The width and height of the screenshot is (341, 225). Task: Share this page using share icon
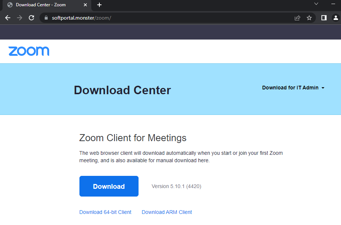click(297, 18)
